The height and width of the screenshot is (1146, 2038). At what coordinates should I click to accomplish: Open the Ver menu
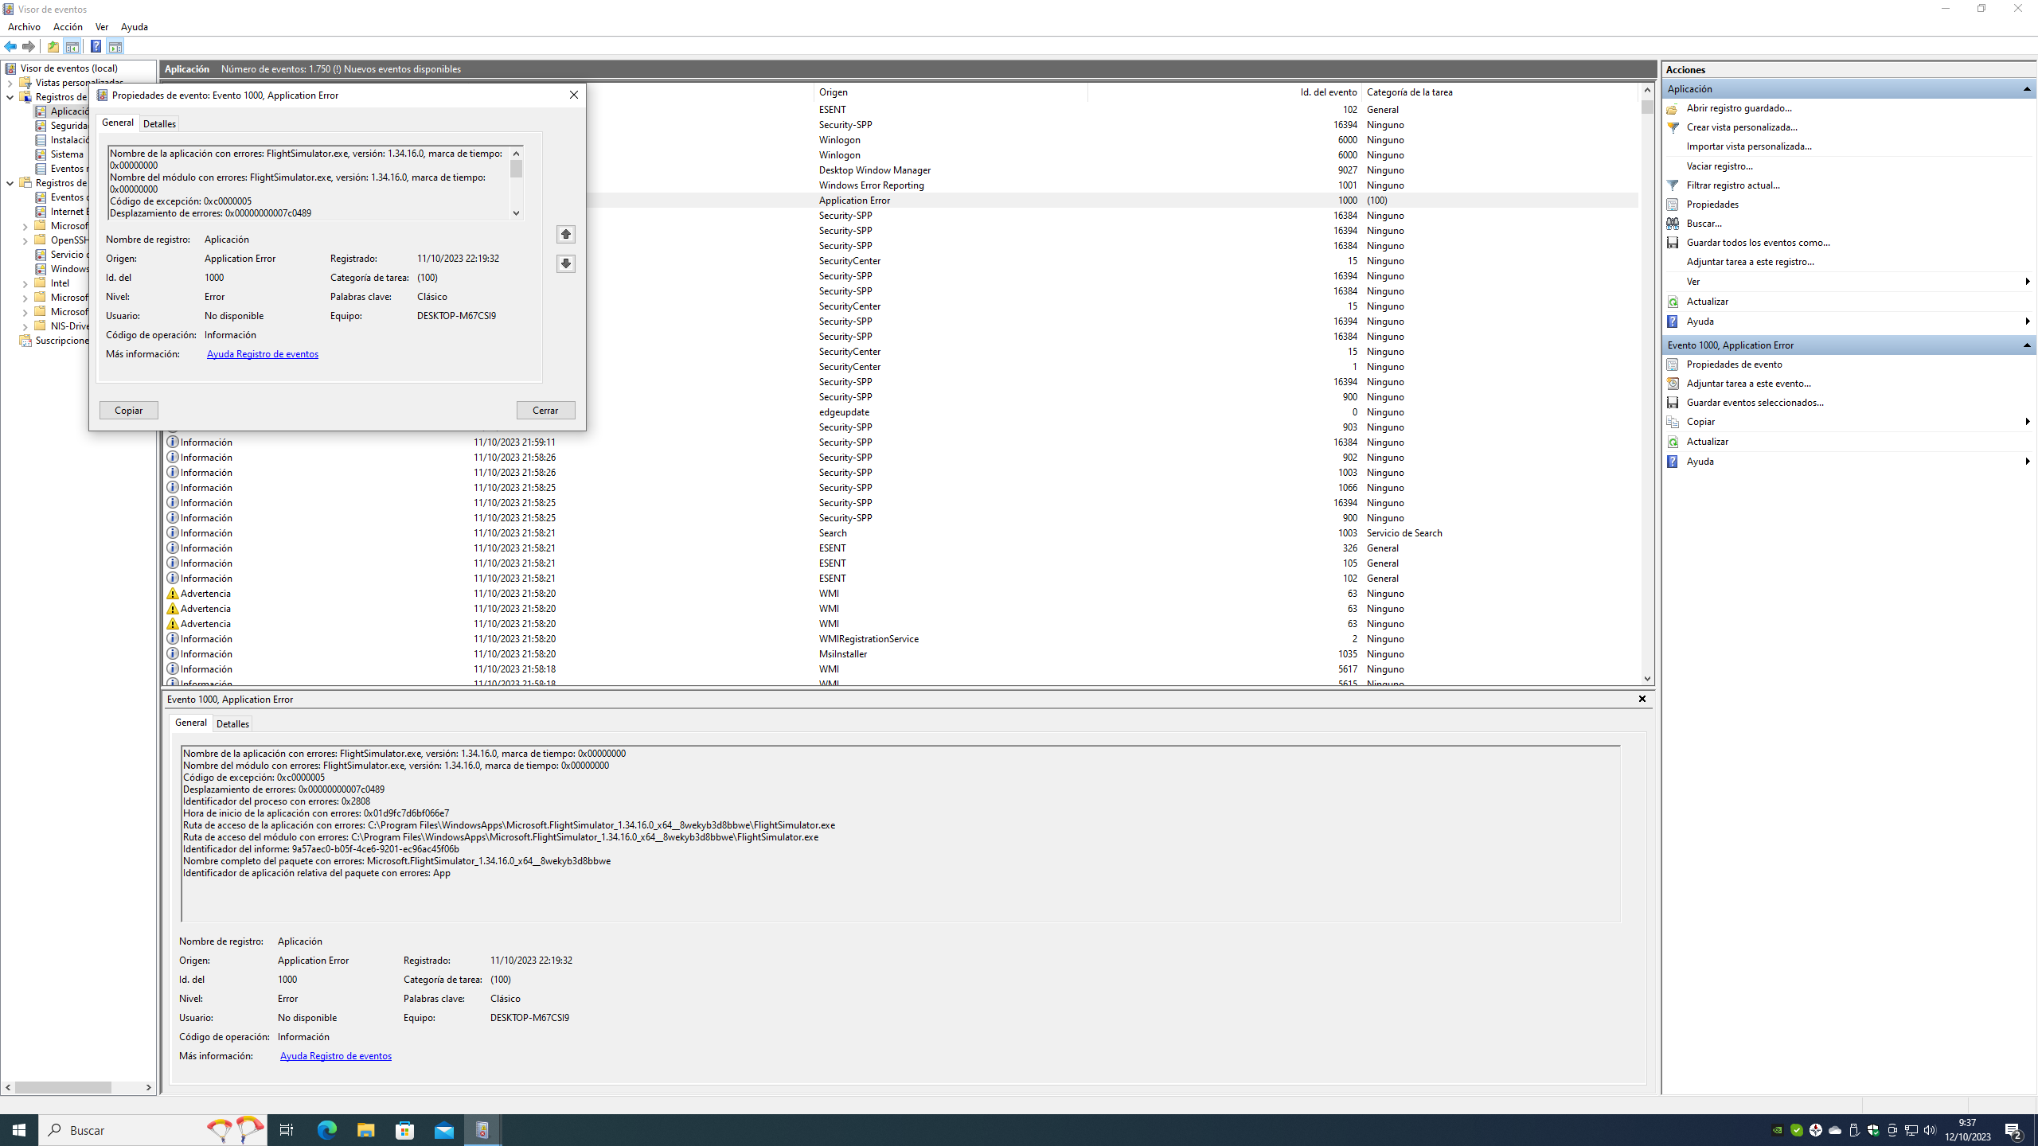101,27
